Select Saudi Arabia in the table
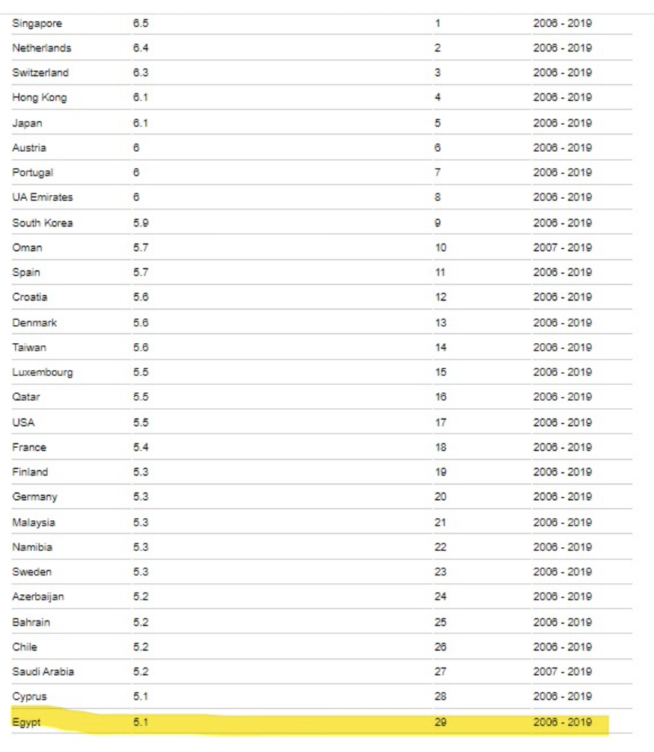This screenshot has width=654, height=752. (43, 671)
